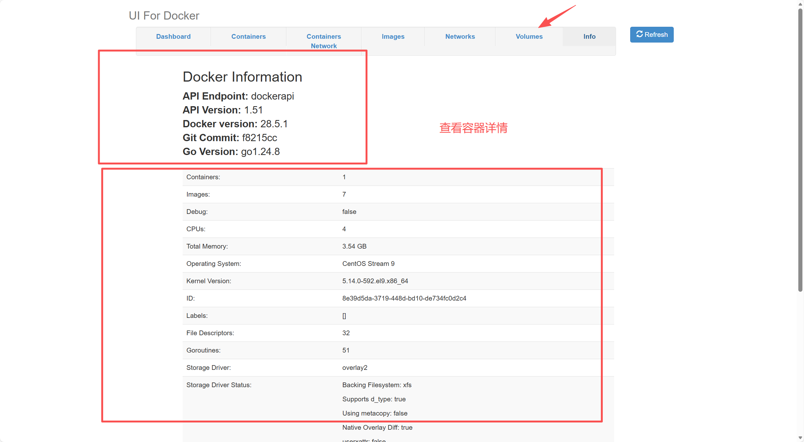Click the Total Memory 3.54 GB value
This screenshot has height=442, width=804.
[354, 246]
